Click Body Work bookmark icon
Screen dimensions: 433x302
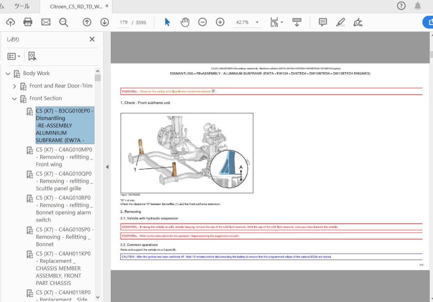[x=17, y=74]
